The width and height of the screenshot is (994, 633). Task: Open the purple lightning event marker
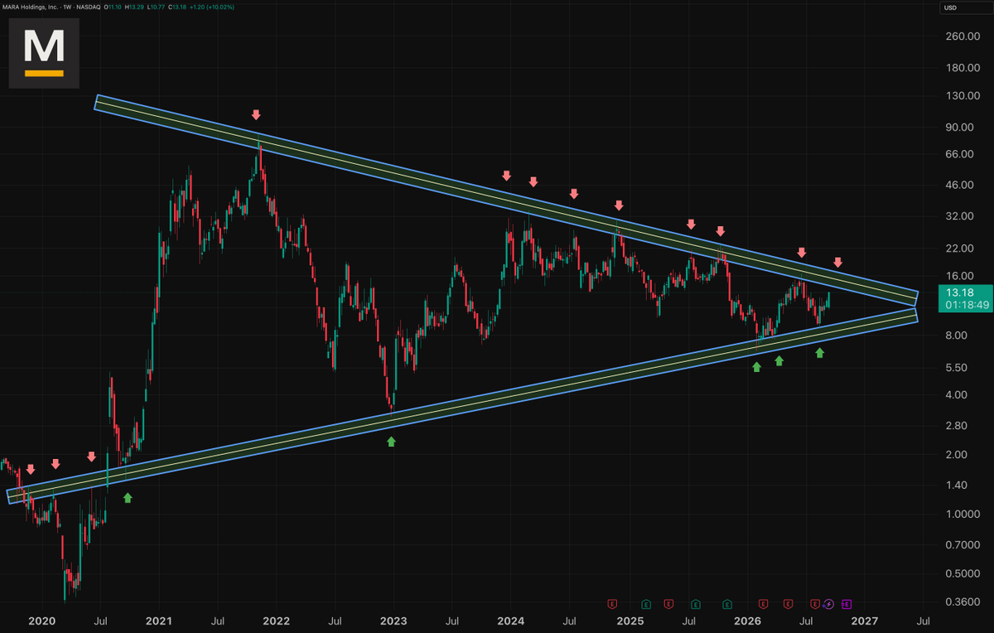[830, 604]
